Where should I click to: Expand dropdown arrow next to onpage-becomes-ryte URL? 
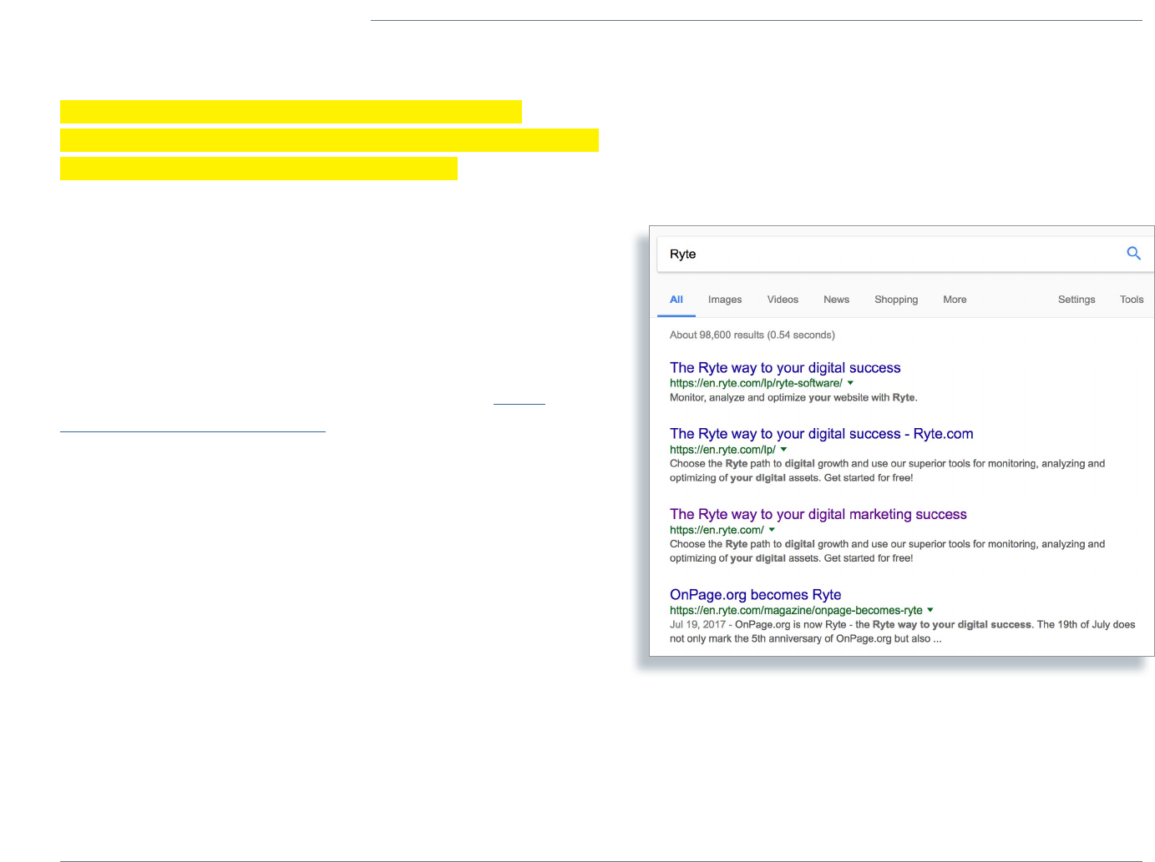(930, 610)
